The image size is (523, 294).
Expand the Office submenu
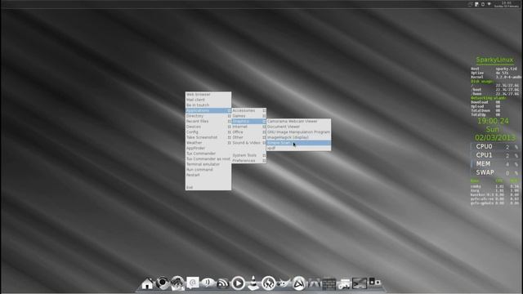click(248, 132)
